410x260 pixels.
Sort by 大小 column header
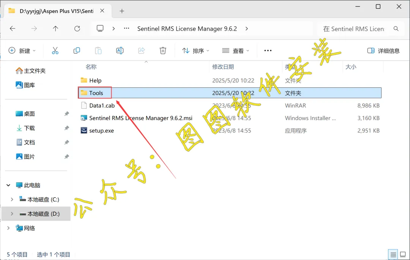[351, 67]
